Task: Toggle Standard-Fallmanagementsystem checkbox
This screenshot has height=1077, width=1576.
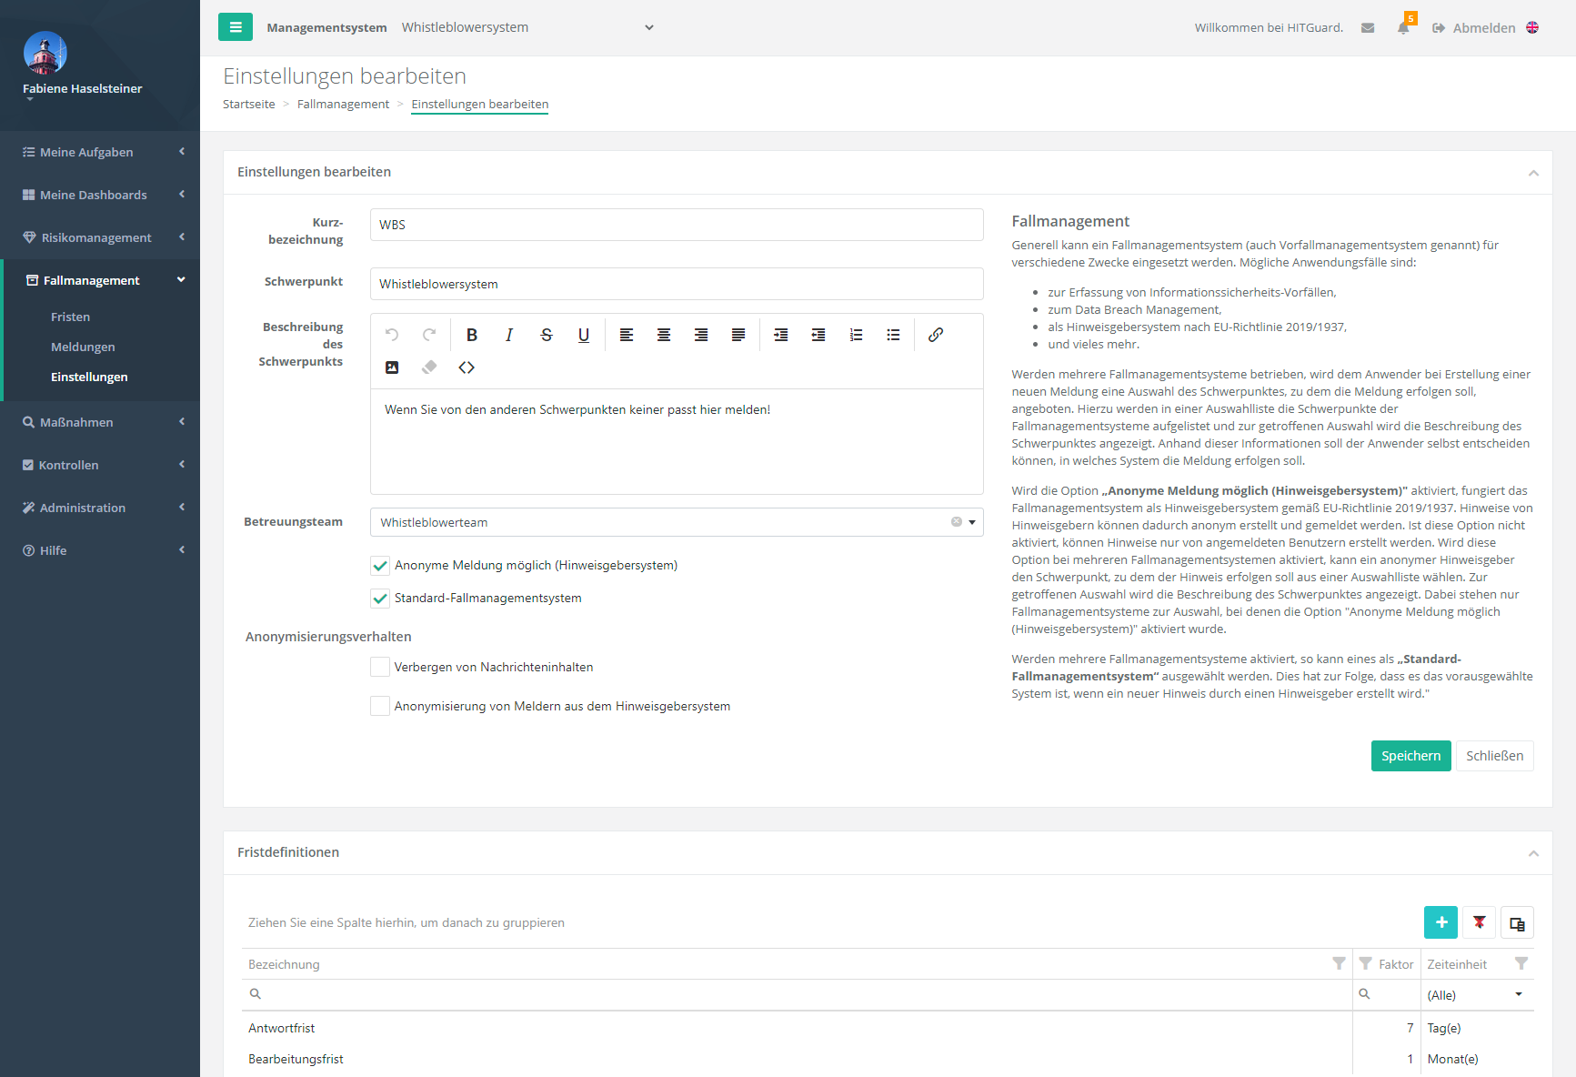Action: click(x=380, y=599)
